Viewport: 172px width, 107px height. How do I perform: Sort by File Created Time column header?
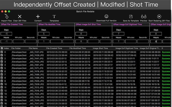[54, 48]
